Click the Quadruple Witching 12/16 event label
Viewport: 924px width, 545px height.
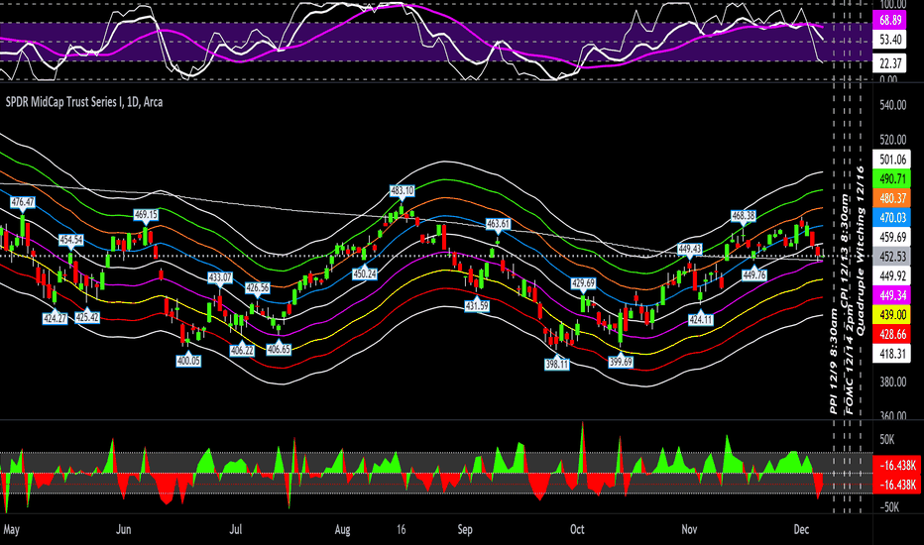pos(861,251)
